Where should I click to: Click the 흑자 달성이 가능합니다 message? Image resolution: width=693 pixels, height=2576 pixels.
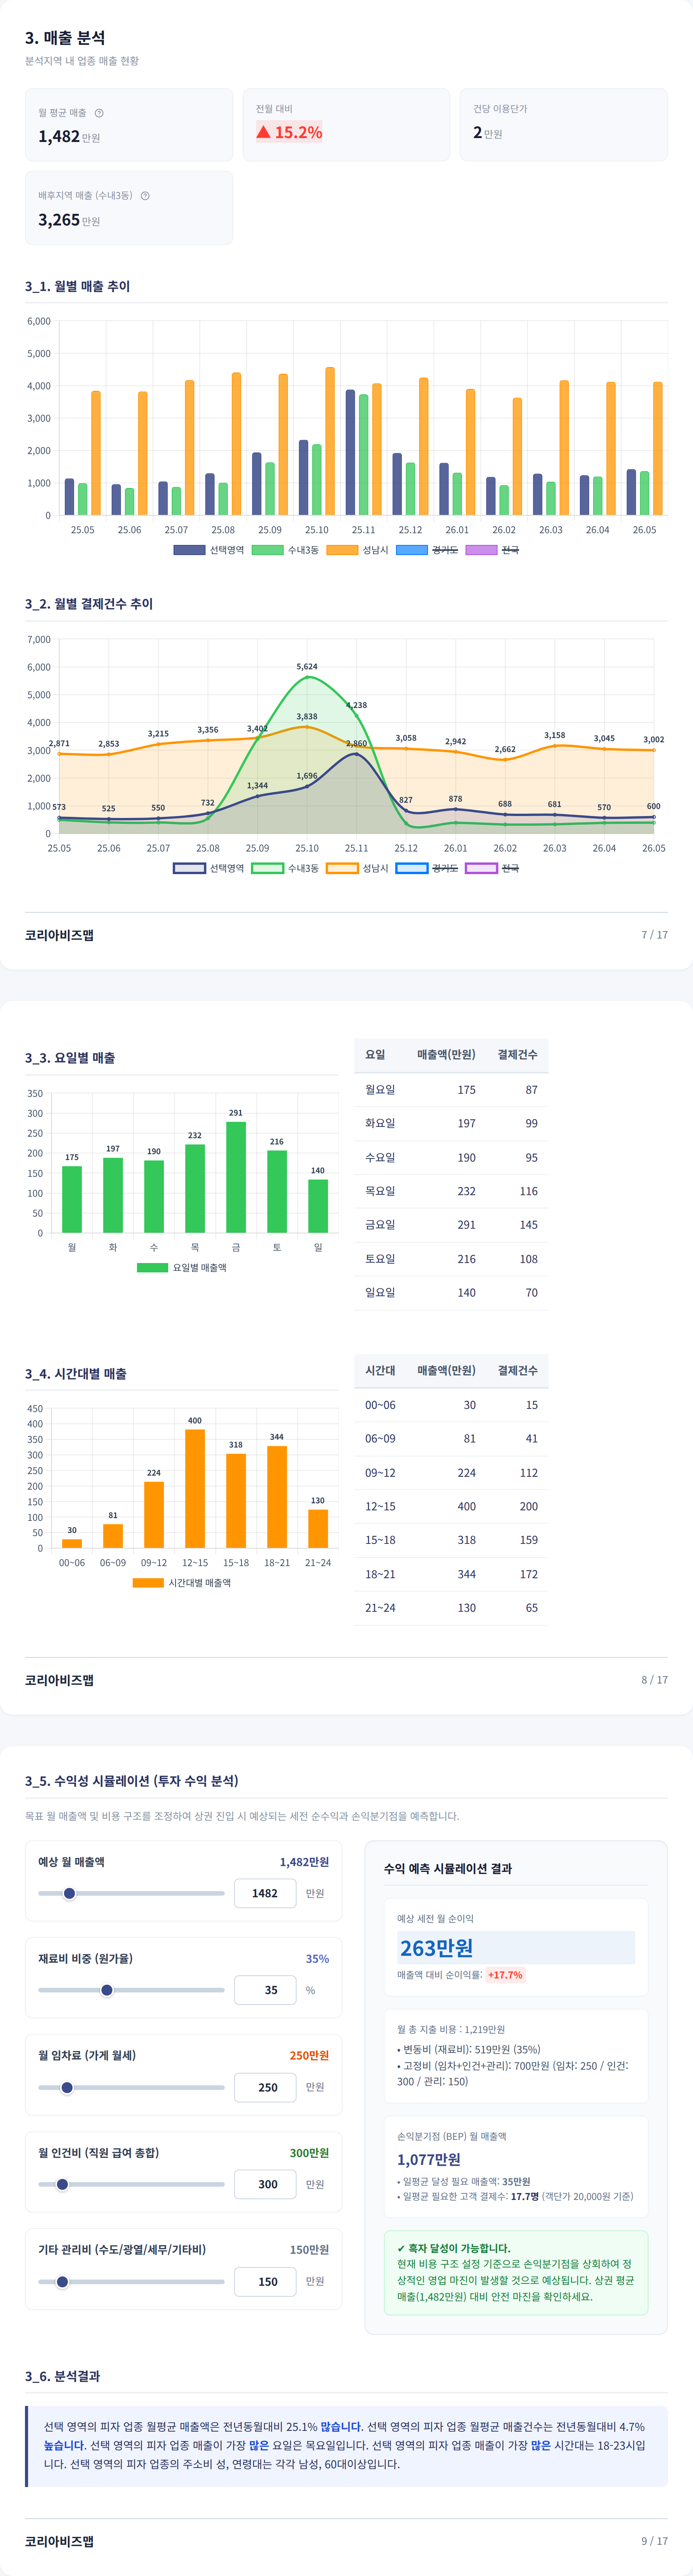coord(454,2248)
